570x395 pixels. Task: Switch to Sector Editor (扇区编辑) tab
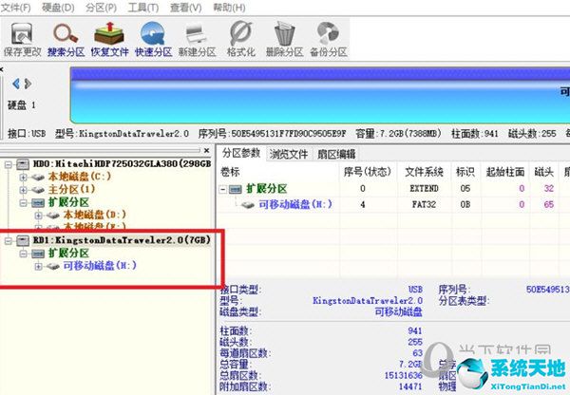(x=336, y=155)
